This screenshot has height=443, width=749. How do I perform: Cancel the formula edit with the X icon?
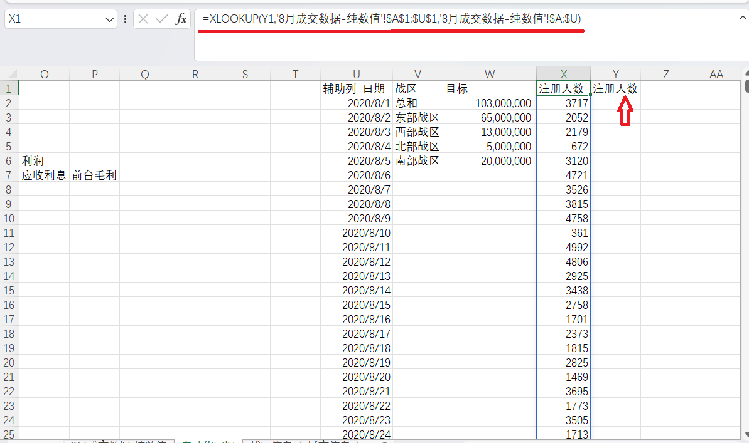143,19
